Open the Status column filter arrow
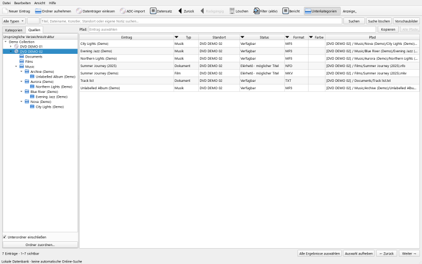 click(242, 37)
